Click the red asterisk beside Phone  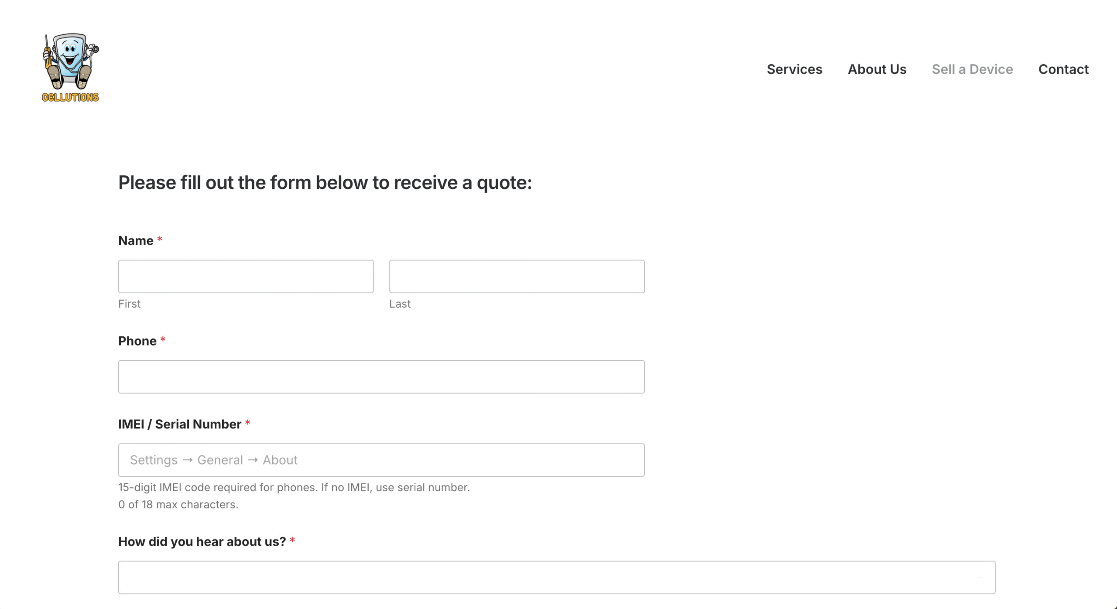click(163, 340)
